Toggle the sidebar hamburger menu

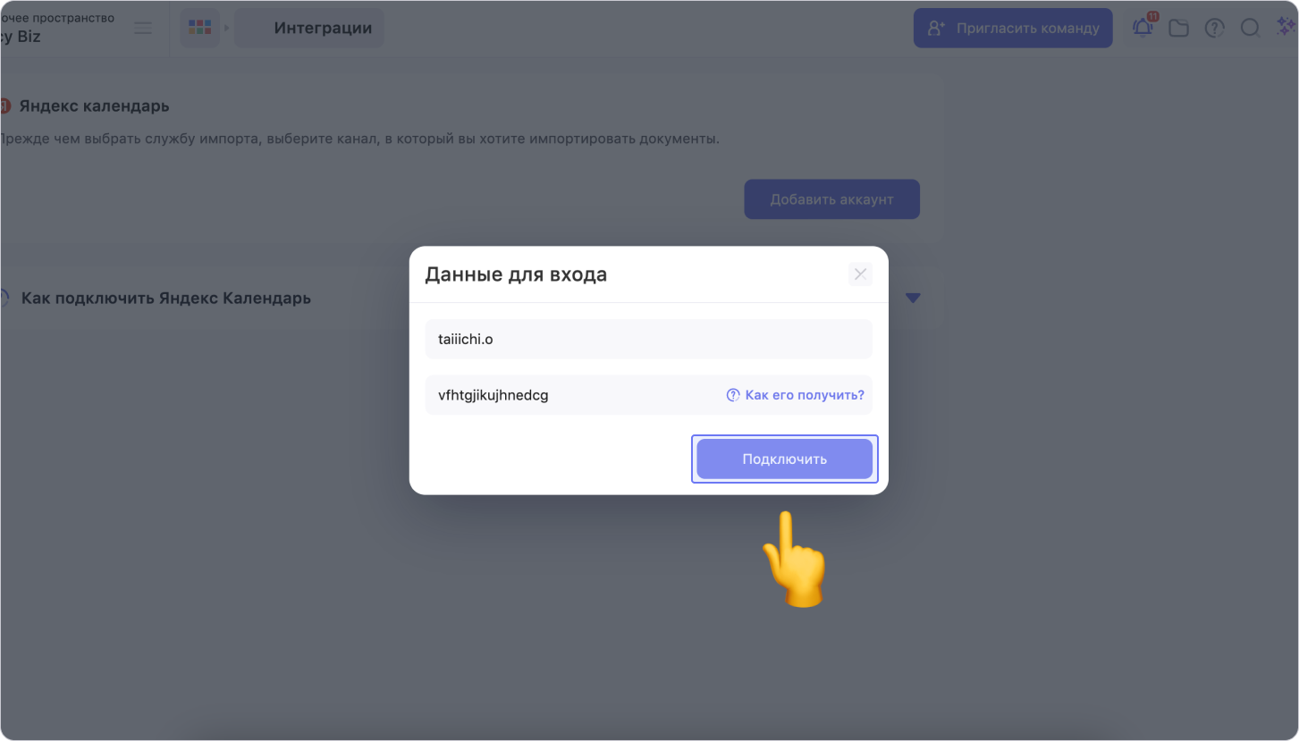point(143,28)
